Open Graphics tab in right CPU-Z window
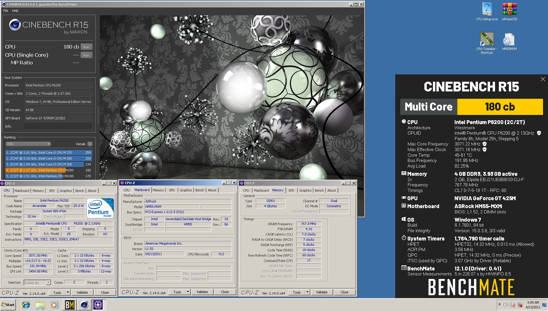The width and height of the screenshot is (548, 311). tap(305, 190)
